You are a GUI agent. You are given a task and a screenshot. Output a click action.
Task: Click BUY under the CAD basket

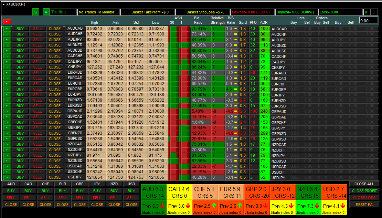(x=28, y=191)
